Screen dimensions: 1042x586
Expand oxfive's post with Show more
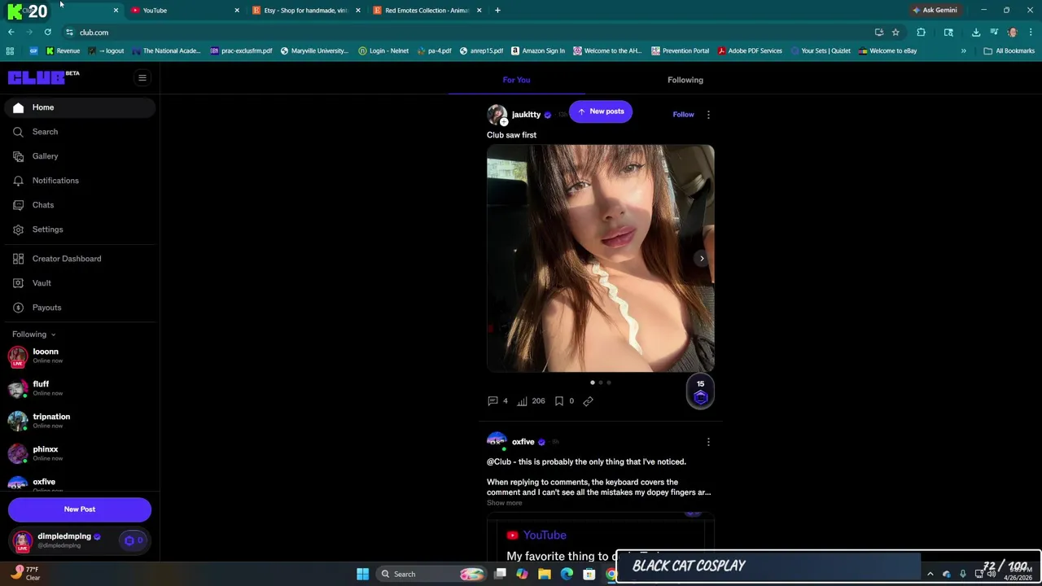point(504,503)
